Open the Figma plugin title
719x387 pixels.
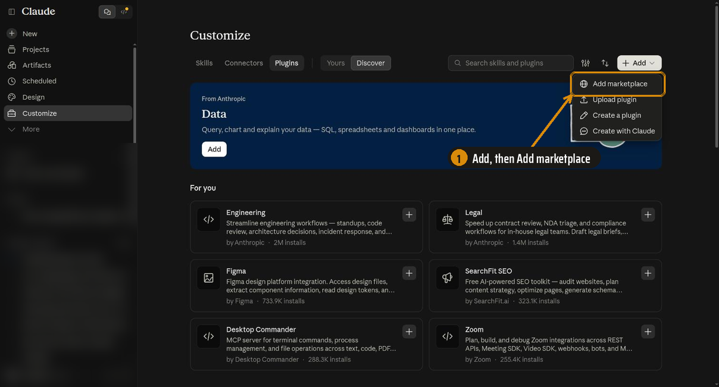236,271
